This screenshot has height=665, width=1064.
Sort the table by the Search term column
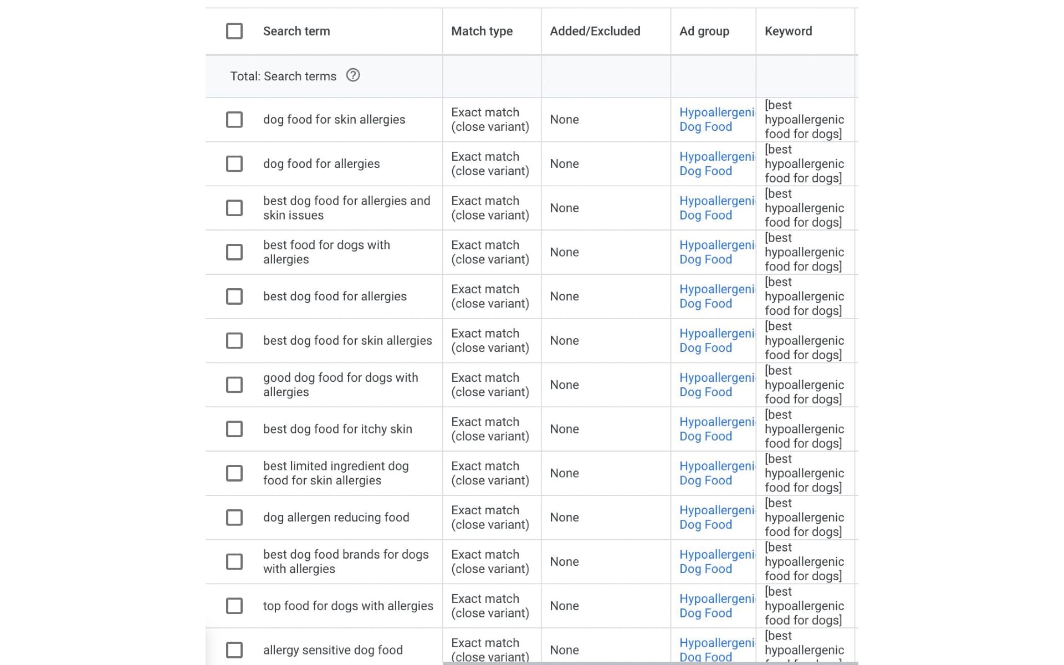pos(296,31)
